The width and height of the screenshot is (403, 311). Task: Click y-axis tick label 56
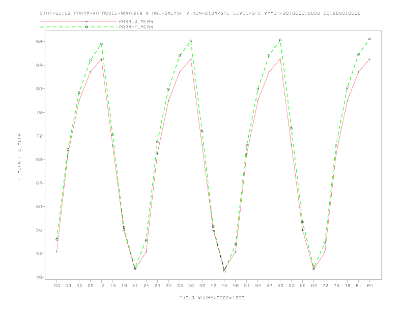coord(39,230)
